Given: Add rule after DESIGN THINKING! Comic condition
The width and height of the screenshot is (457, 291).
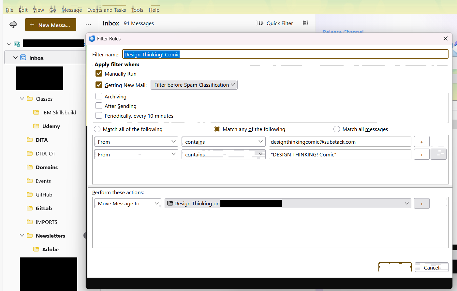Looking at the screenshot, I should pyautogui.click(x=421, y=154).
